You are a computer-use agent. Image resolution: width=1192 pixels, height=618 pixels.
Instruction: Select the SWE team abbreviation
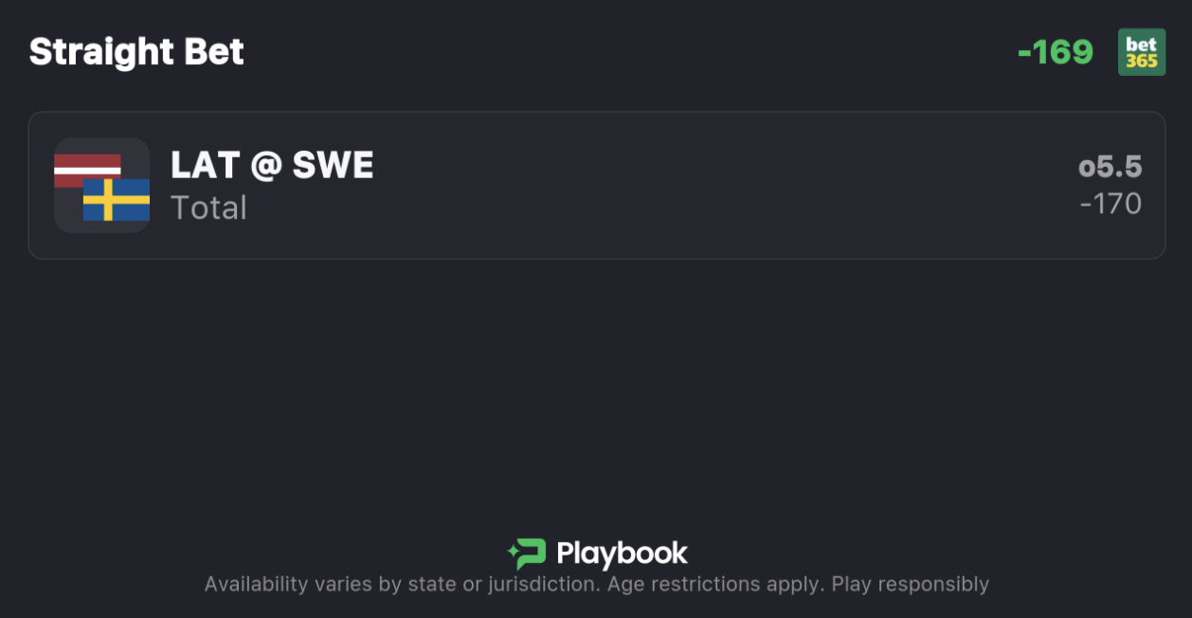coord(333,166)
